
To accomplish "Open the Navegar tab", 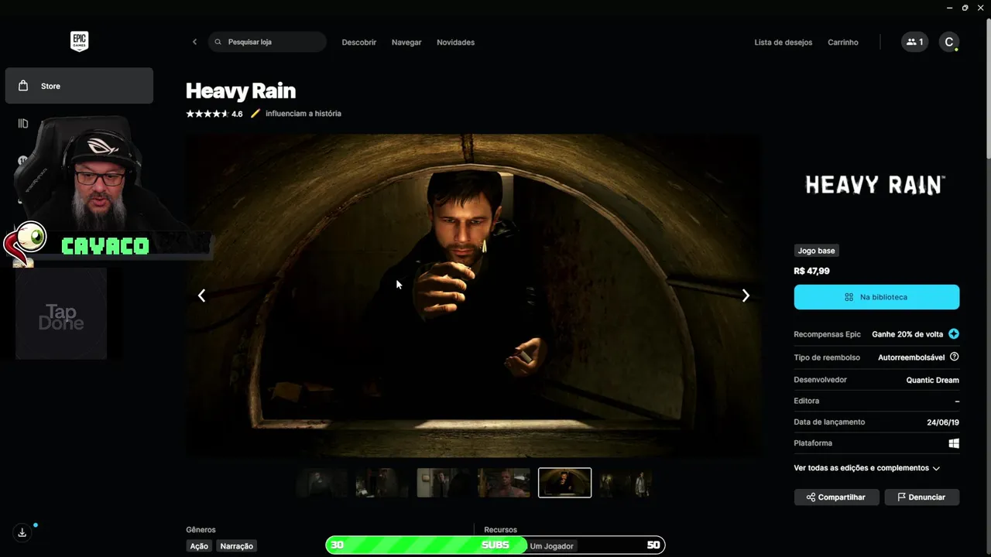I will click(x=406, y=43).
